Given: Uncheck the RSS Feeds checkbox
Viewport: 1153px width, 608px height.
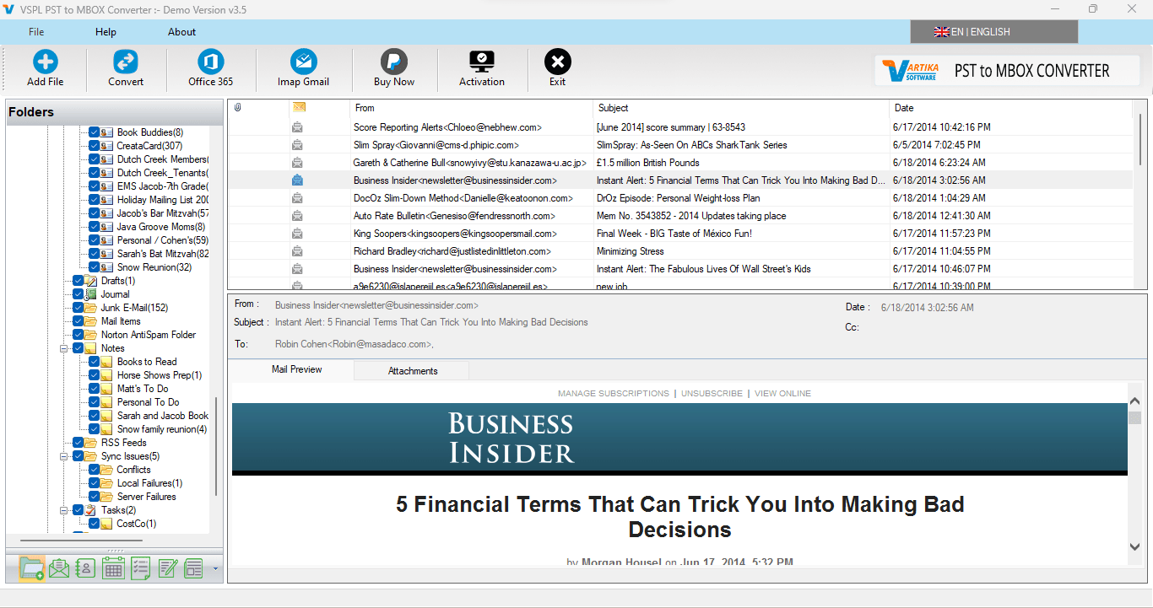Looking at the screenshot, I should (x=78, y=443).
